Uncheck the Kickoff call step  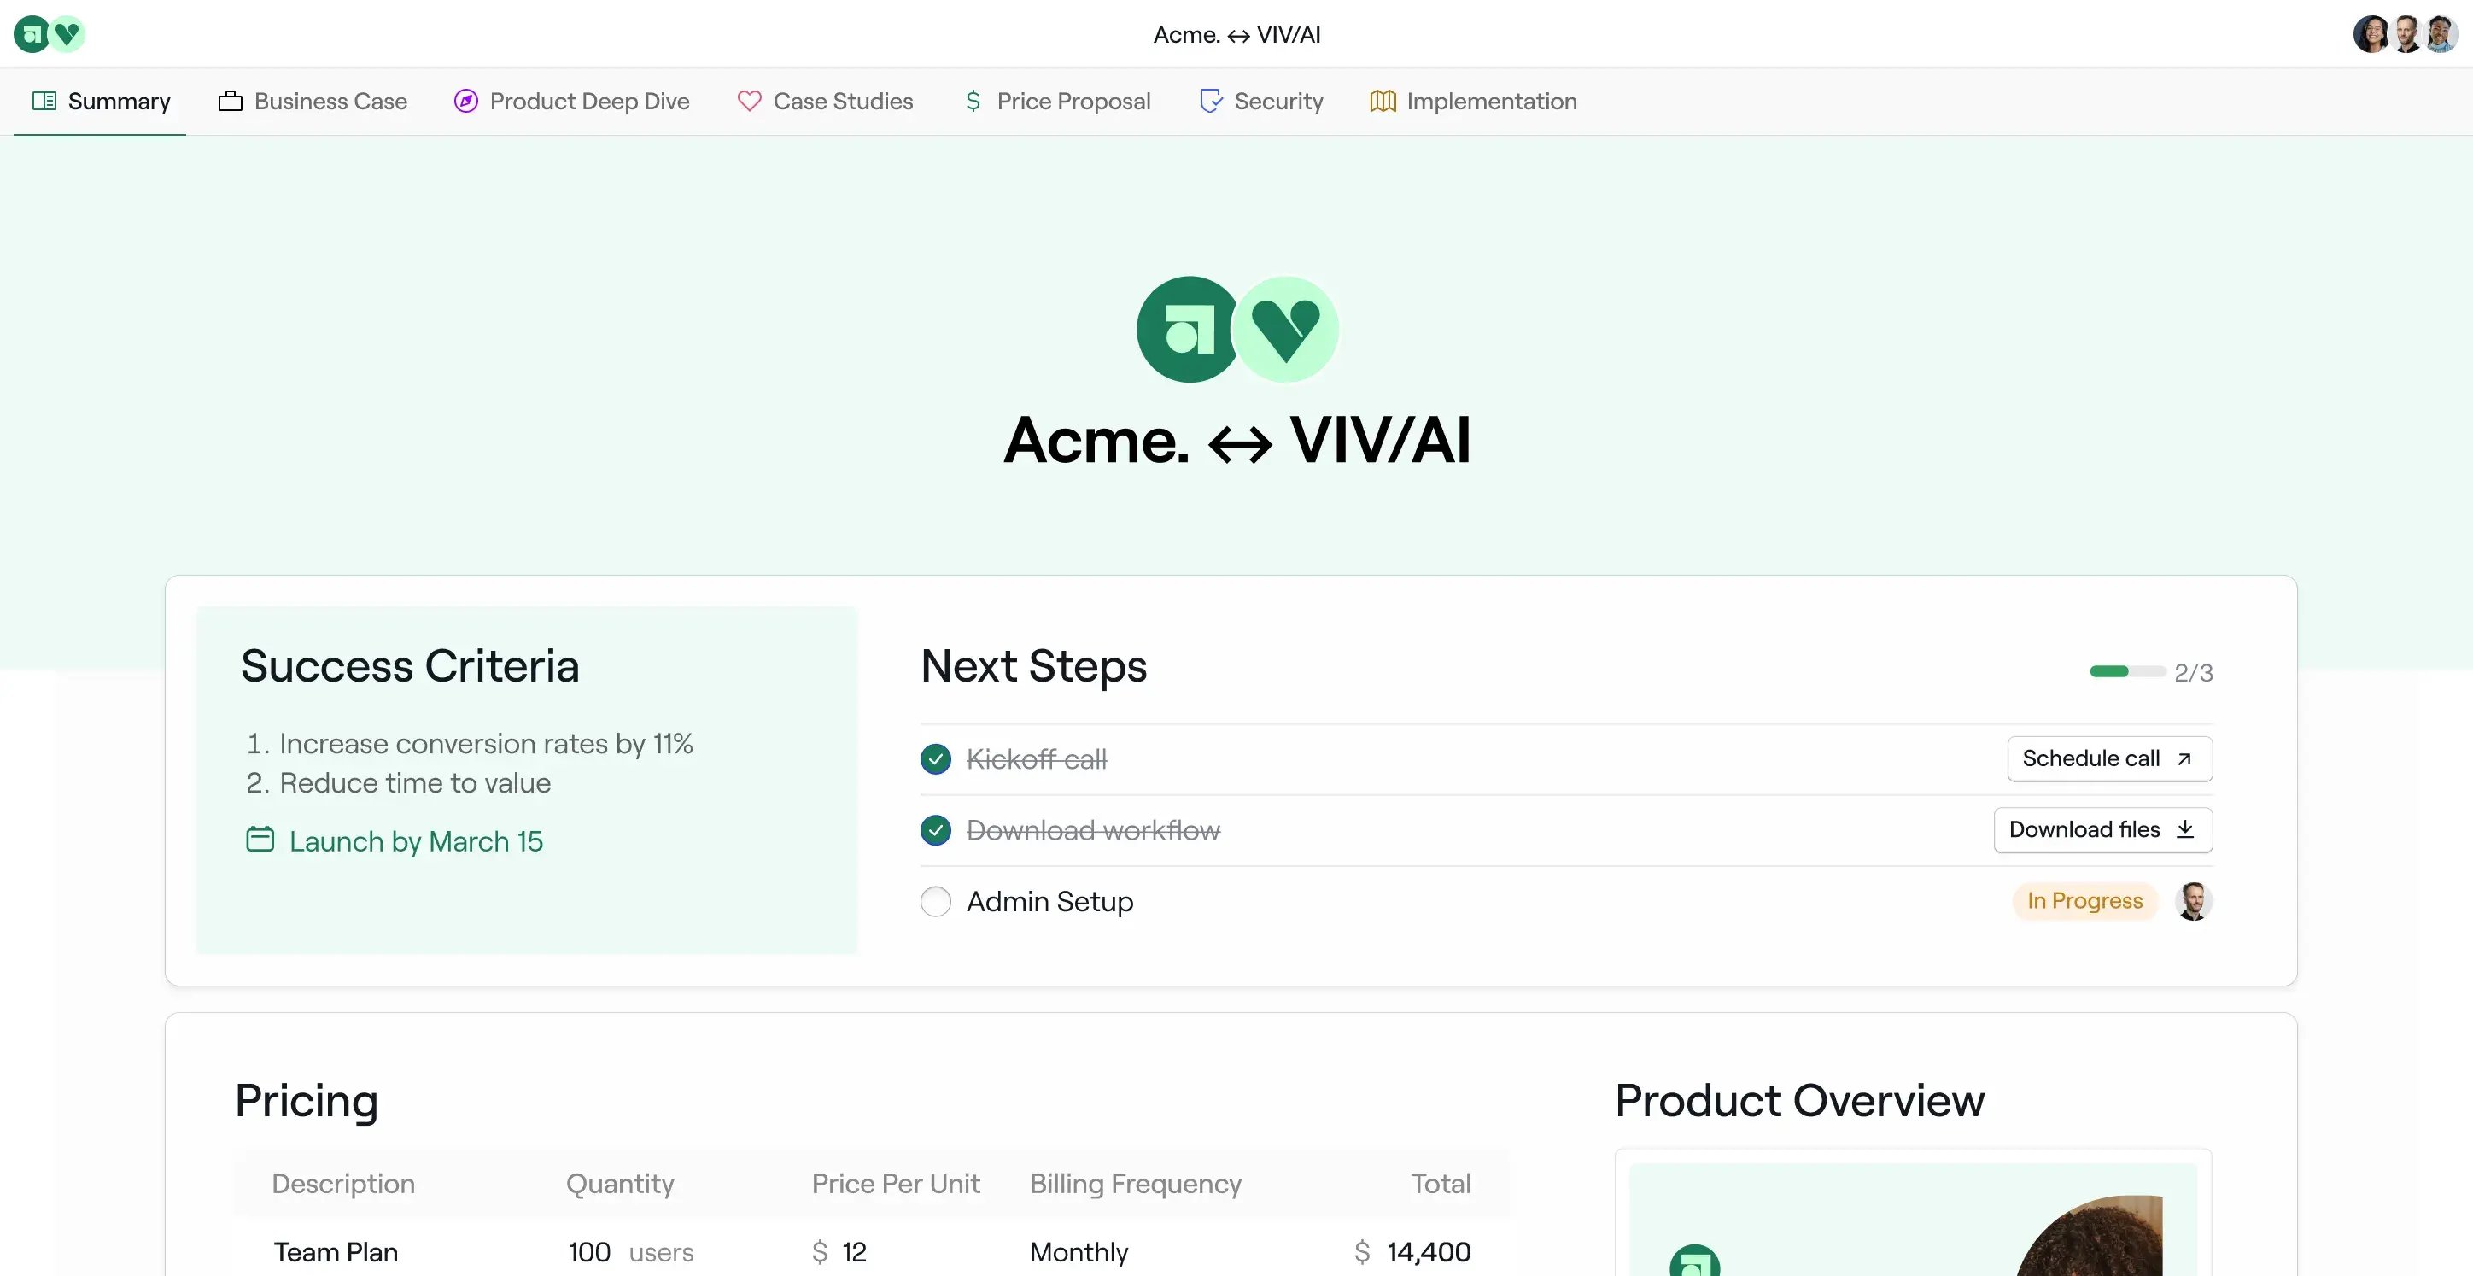pyautogui.click(x=935, y=759)
